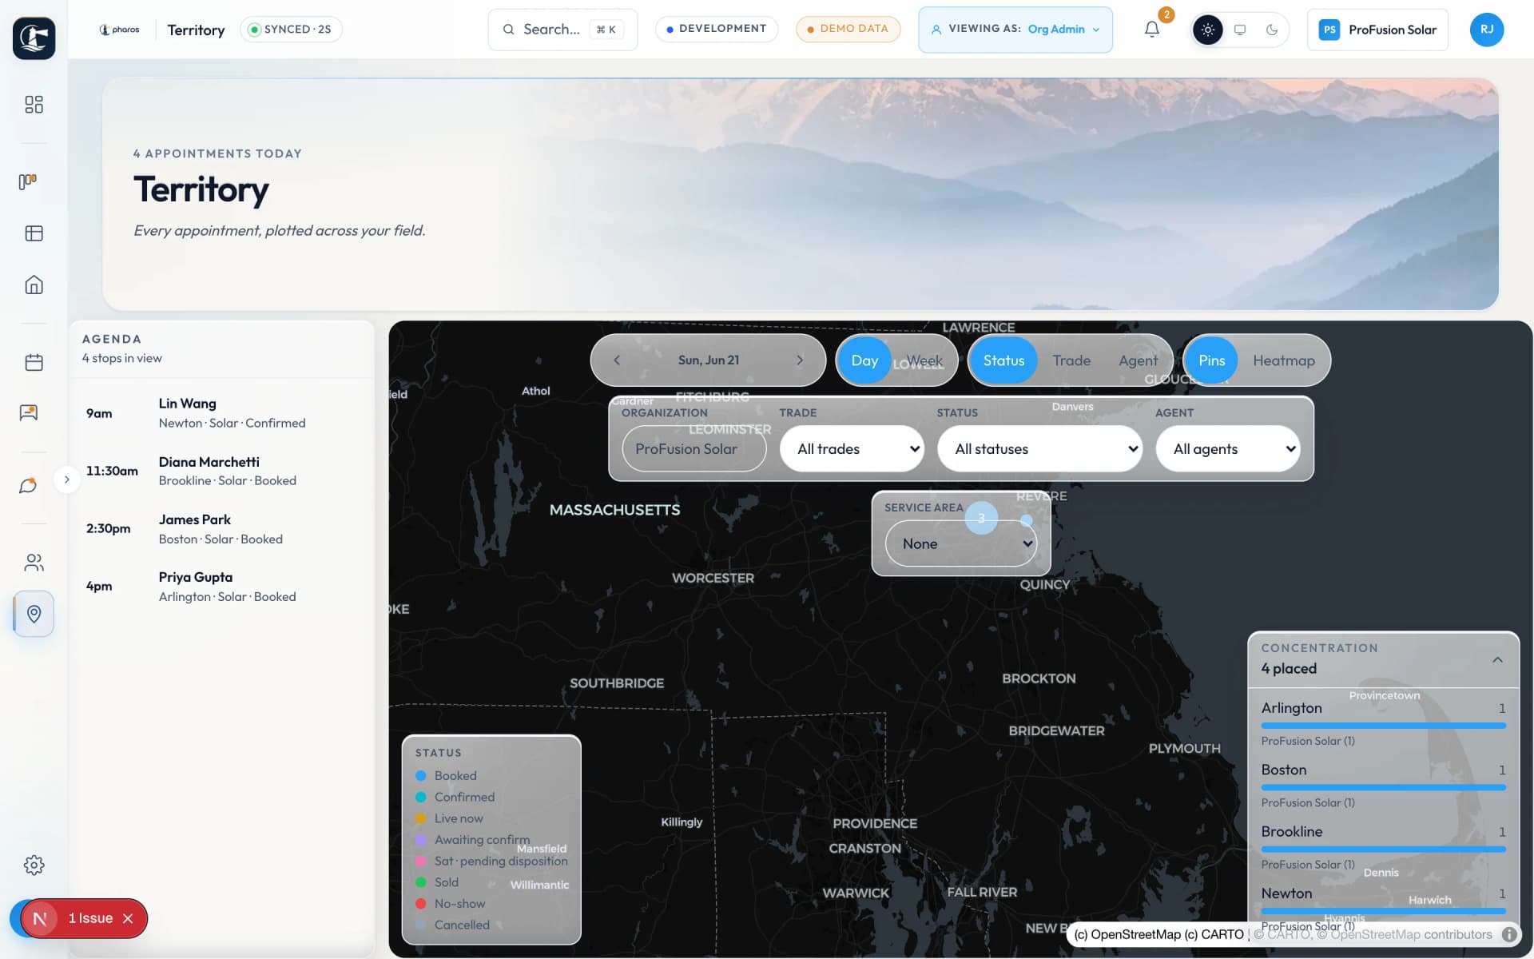Click the Boston row in Concentration
The height and width of the screenshot is (959, 1534).
pyautogui.click(x=1383, y=785)
